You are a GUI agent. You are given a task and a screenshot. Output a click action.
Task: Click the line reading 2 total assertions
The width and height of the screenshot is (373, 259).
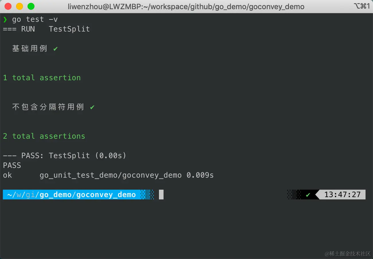point(44,136)
